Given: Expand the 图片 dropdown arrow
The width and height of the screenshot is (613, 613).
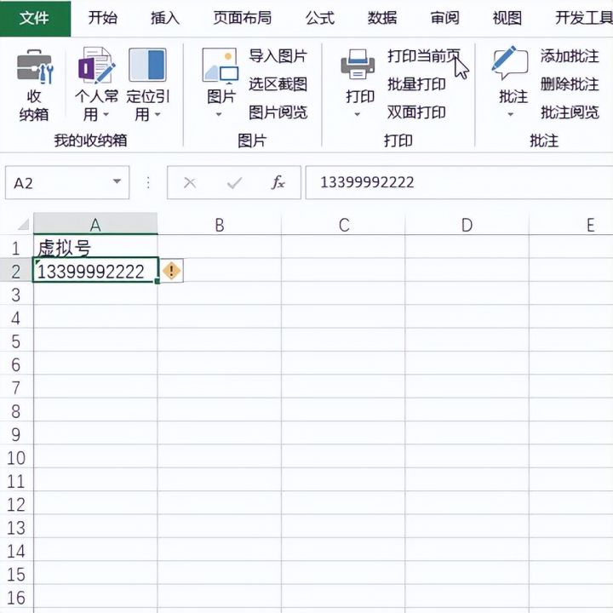Looking at the screenshot, I should pyautogui.click(x=219, y=115).
